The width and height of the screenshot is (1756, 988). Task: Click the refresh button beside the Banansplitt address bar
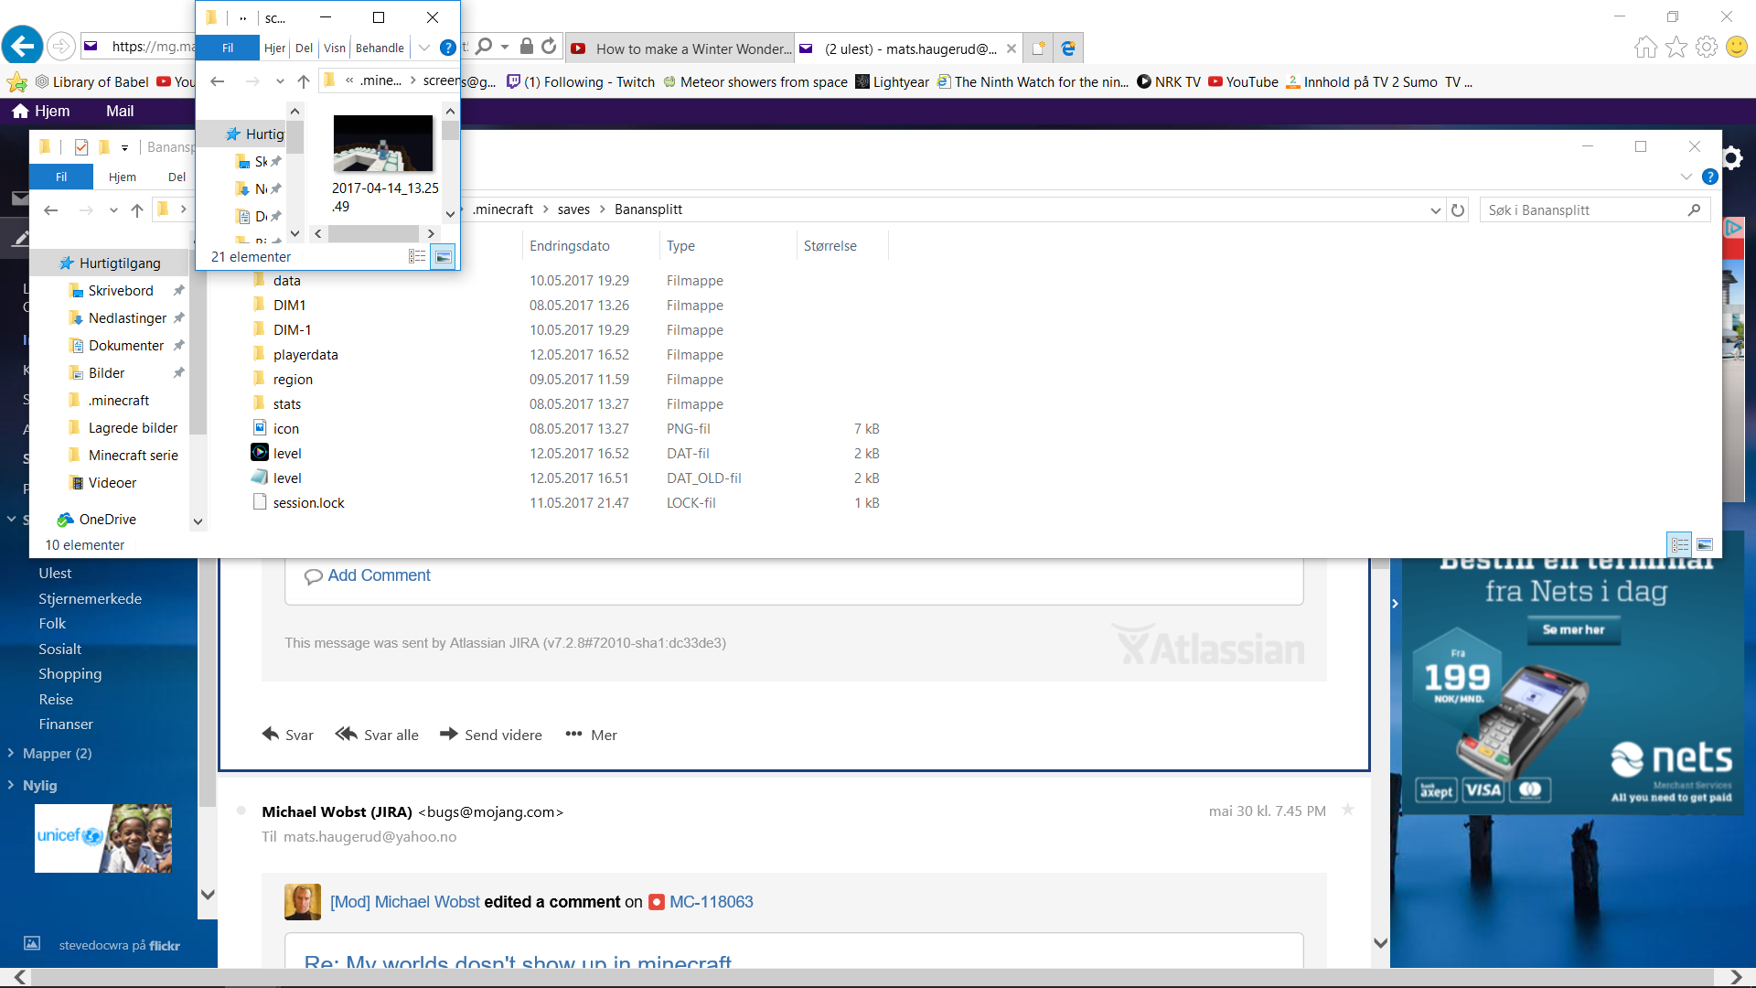[1458, 210]
